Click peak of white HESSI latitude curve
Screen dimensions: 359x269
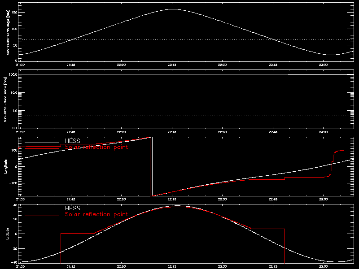coord(177,206)
